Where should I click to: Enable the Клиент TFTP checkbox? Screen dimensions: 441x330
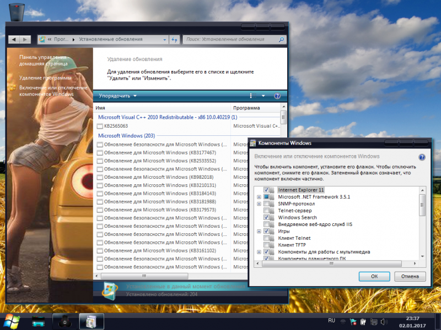pos(266,245)
